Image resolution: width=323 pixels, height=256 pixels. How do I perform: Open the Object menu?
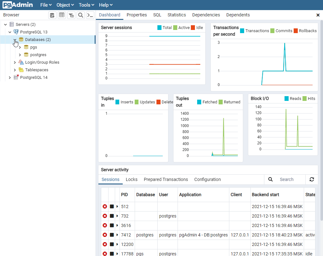[65, 5]
